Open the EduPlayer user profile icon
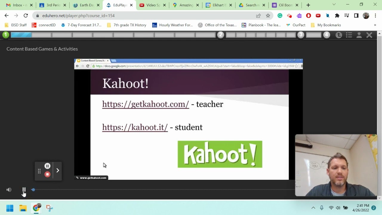The image size is (382, 215). coord(359,35)
